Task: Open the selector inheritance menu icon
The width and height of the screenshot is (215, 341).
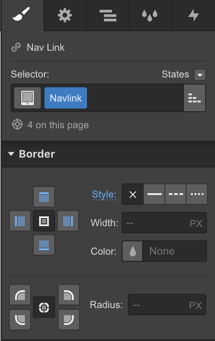Action: [x=195, y=98]
